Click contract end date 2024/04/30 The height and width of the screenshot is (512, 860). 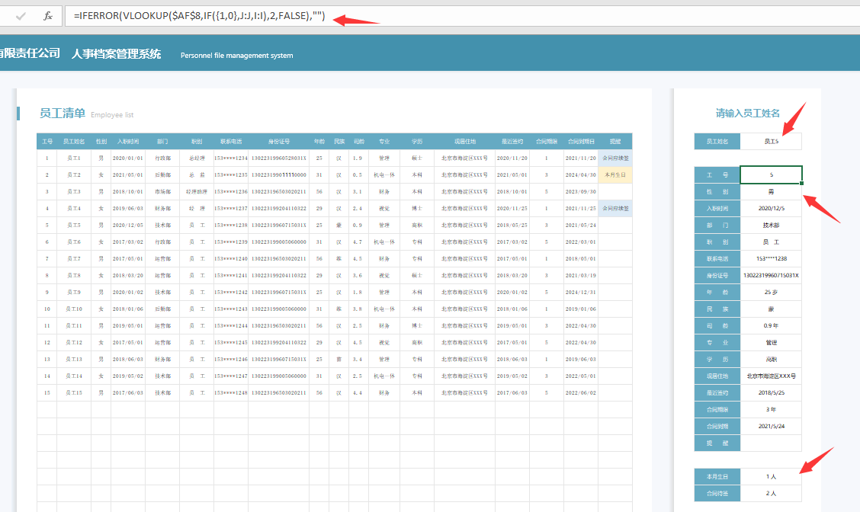(x=581, y=175)
